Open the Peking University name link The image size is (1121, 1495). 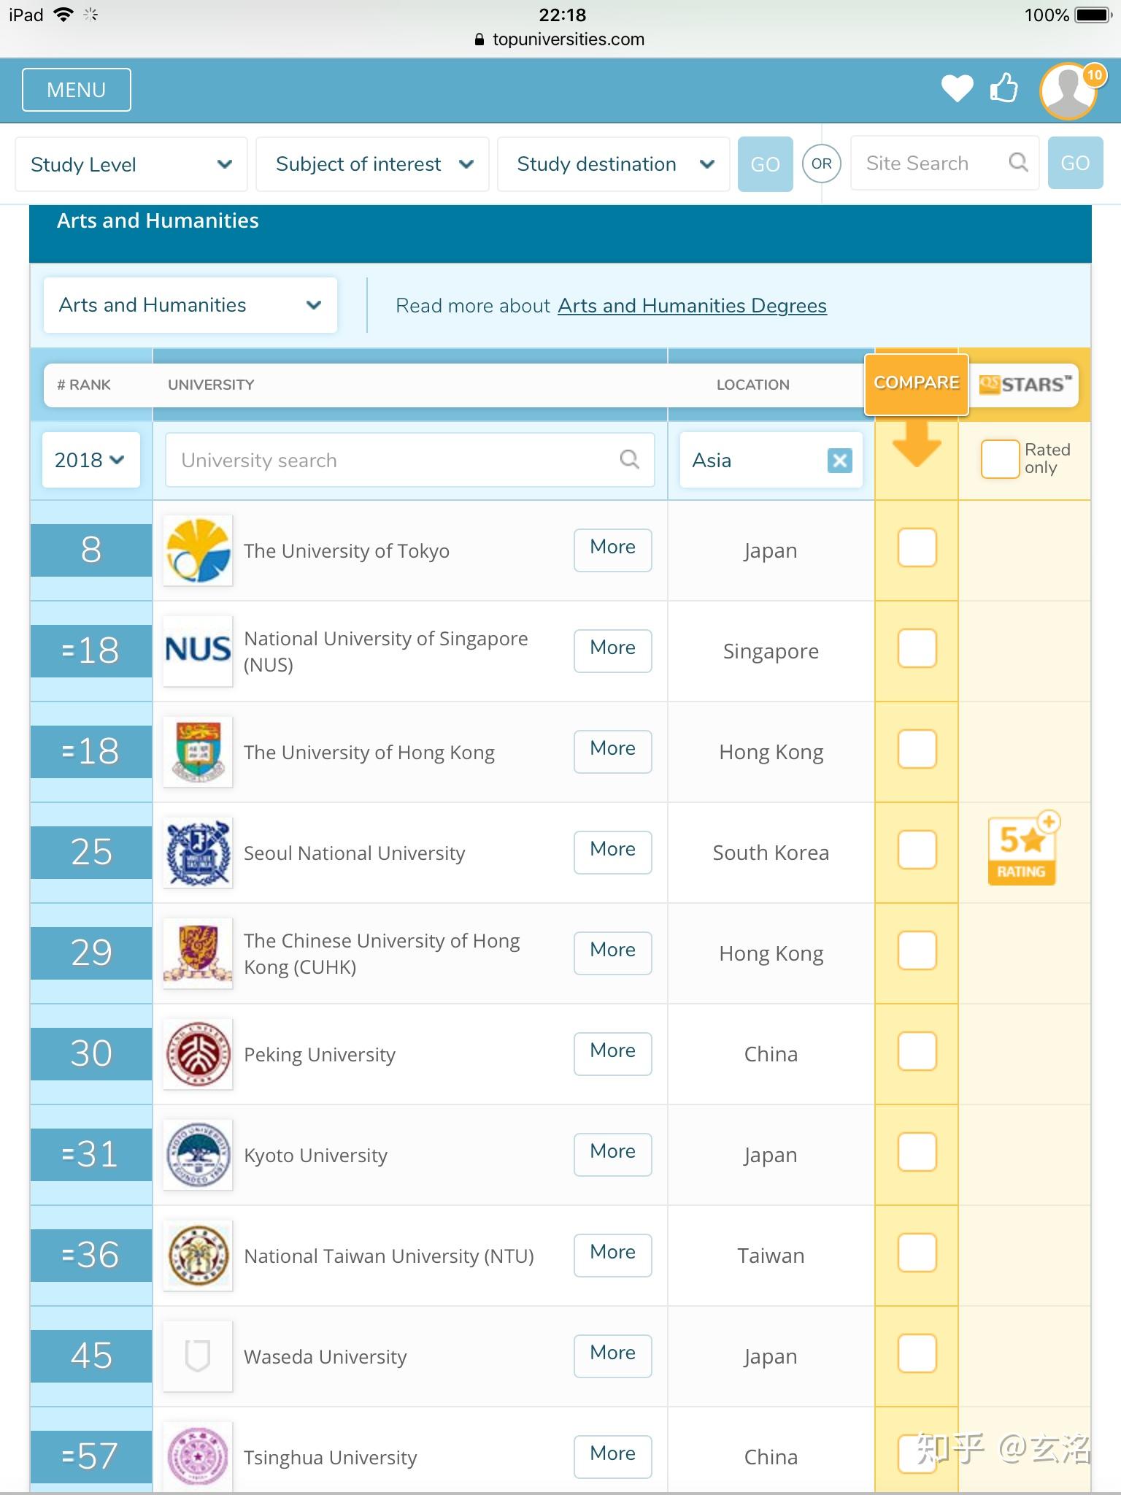click(x=320, y=1055)
